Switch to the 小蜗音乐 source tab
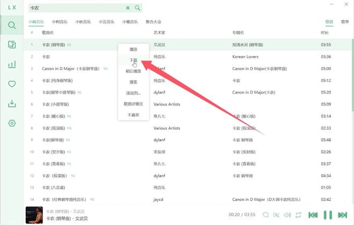The height and width of the screenshot is (225, 354). point(36,22)
